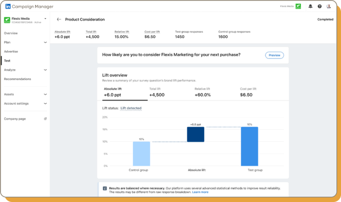Viewport: 341px width, 202px height.
Task: Click the Product Consideration page title
Action: pos(85,20)
